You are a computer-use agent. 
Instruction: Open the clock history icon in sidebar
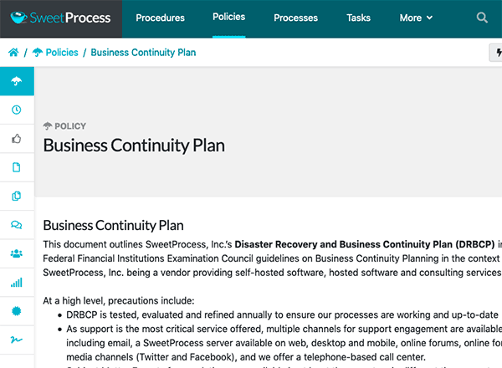tap(17, 110)
